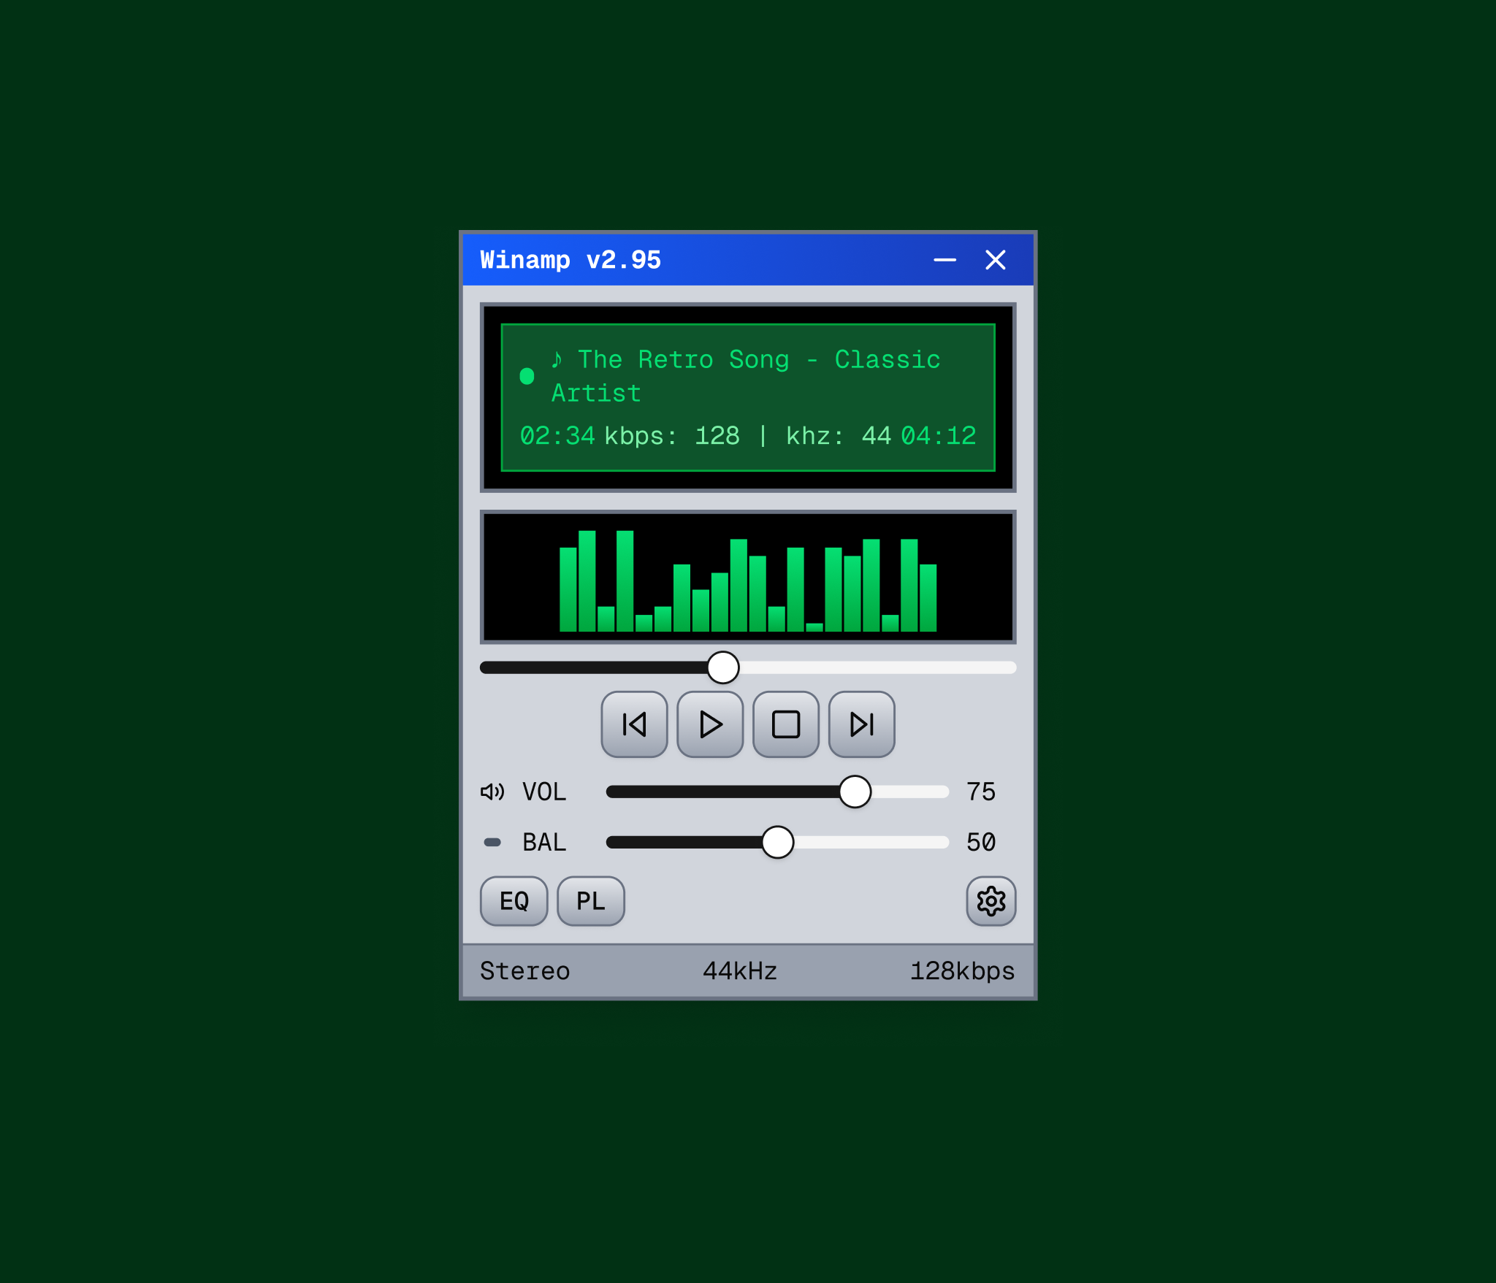The width and height of the screenshot is (1496, 1283).
Task: Click the Stereo status label
Action: 524,971
